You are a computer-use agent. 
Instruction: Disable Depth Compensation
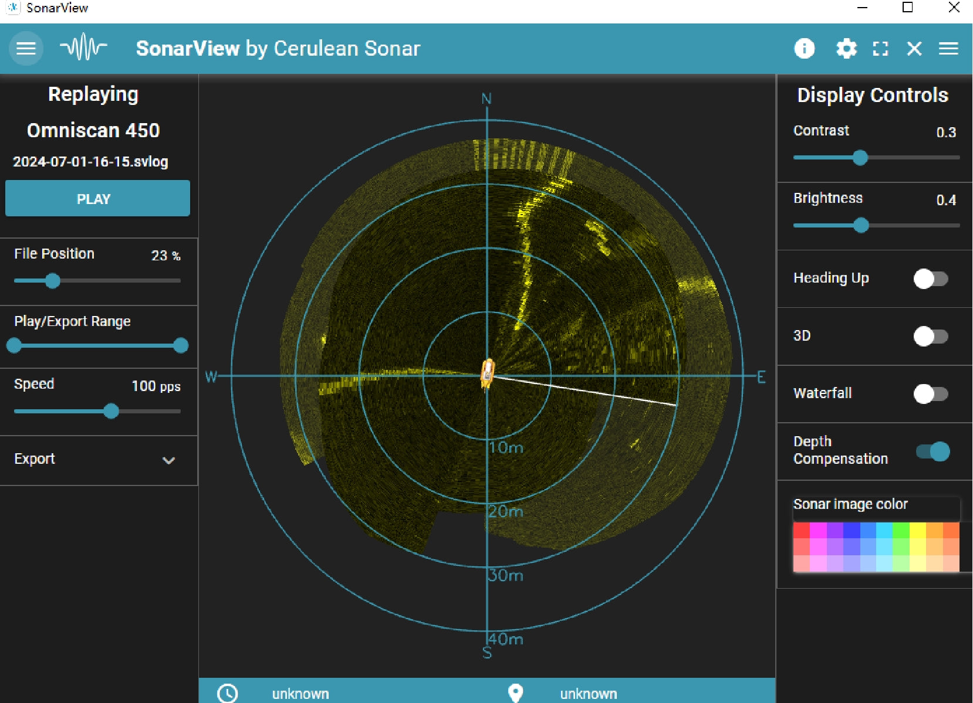click(x=933, y=451)
